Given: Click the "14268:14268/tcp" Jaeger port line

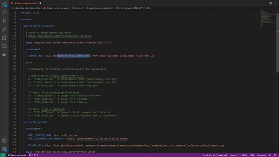Looking at the screenshot, I should [x=65, y=96].
